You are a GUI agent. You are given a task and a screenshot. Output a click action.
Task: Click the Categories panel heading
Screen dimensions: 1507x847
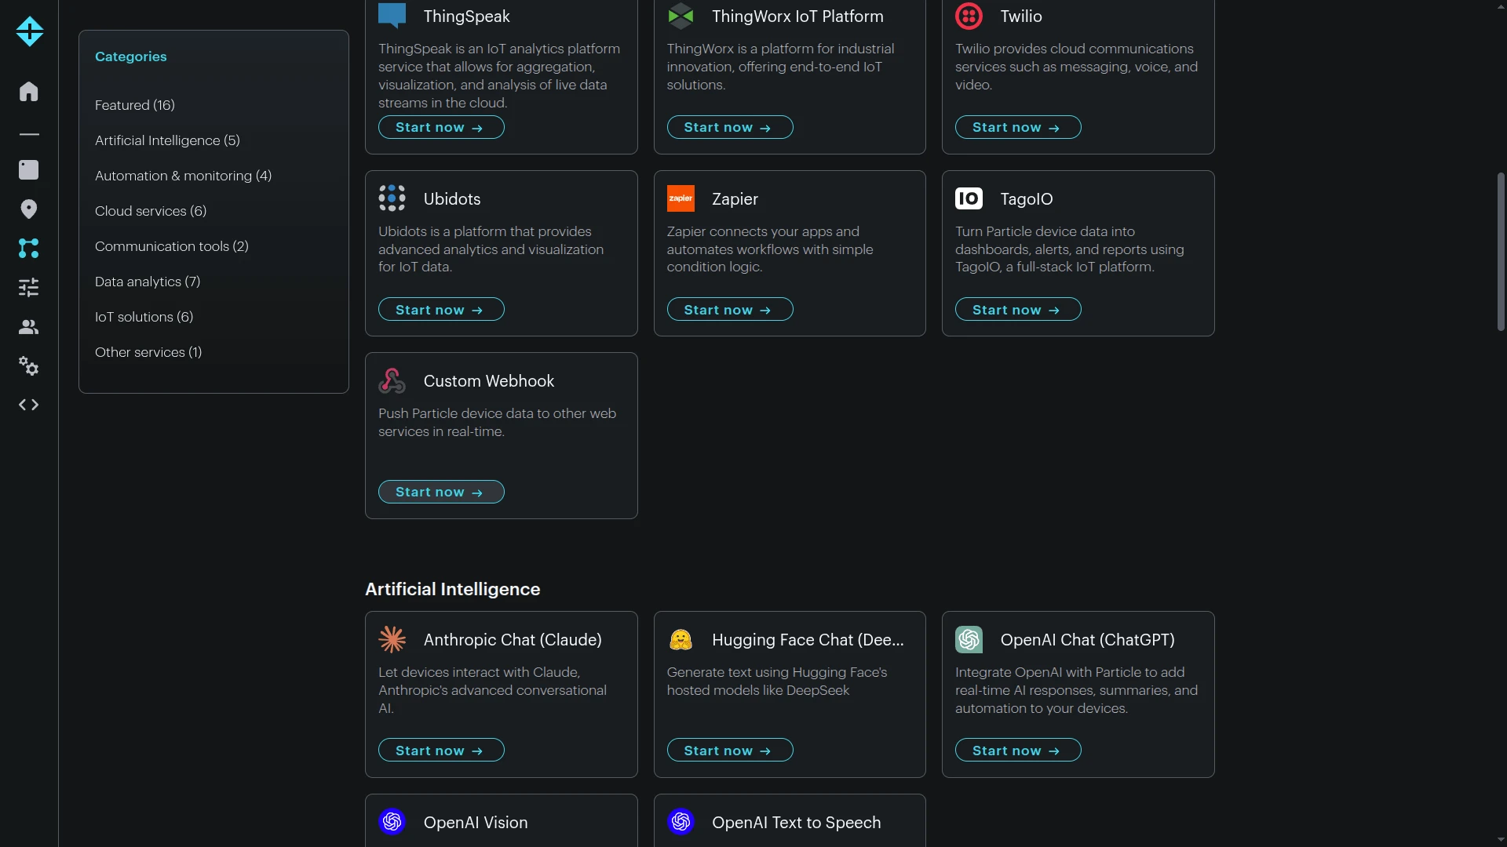coord(130,56)
